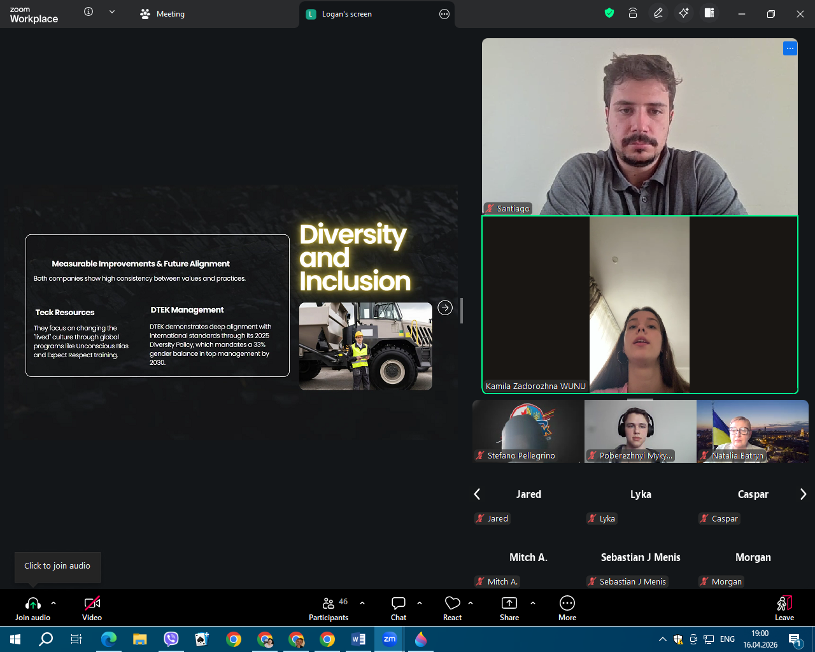Viewport: 815px width, 652px height.
Task: Select the Logan's screen tab
Action: click(347, 14)
